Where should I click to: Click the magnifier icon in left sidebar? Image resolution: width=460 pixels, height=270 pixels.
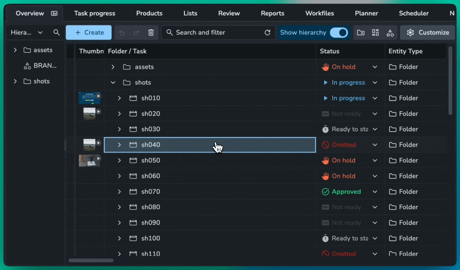pyautogui.click(x=57, y=33)
